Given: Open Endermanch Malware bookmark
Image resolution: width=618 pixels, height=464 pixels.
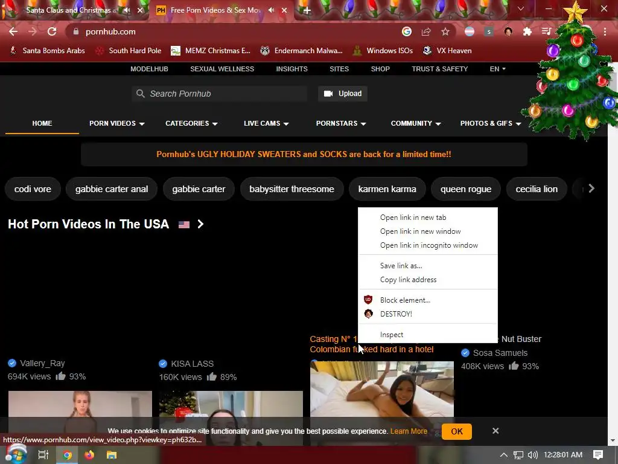Looking at the screenshot, I should [302, 51].
